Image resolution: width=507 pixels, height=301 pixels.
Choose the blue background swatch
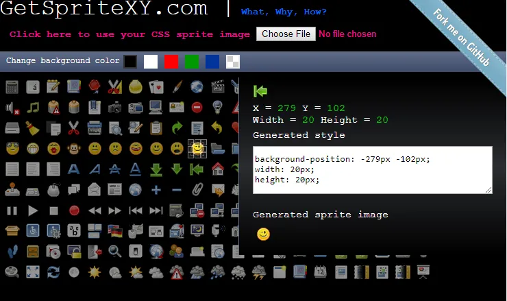[212, 62]
